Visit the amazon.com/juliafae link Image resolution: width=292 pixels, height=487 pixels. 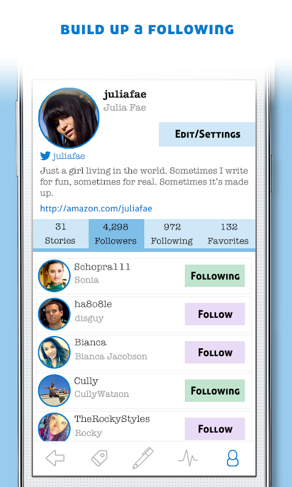(96, 208)
